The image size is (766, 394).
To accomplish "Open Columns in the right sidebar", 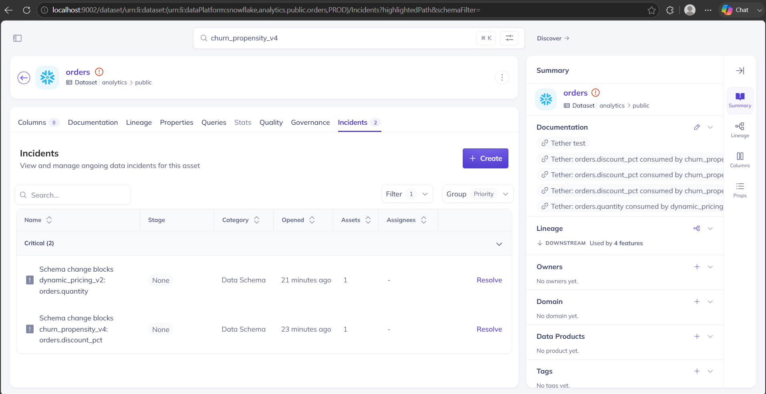I will pyautogui.click(x=740, y=160).
